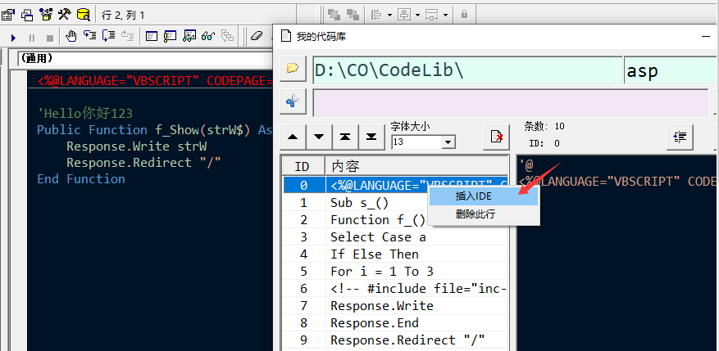Select the If Else Then row

point(394,254)
